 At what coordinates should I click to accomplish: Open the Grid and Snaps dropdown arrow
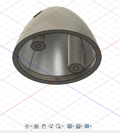tap(82, 126)
